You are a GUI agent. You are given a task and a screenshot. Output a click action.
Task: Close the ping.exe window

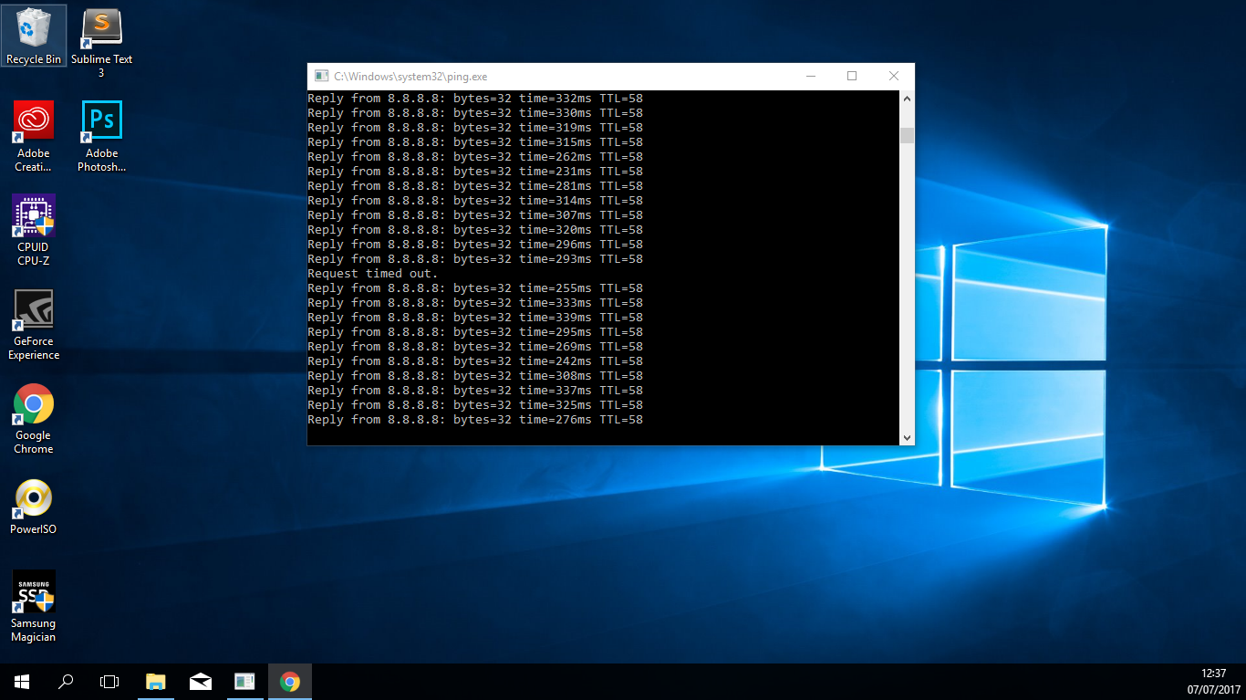click(x=894, y=77)
